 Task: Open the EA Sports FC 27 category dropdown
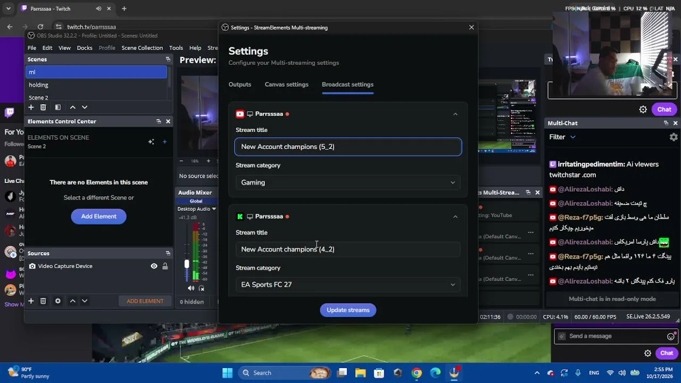(348, 285)
